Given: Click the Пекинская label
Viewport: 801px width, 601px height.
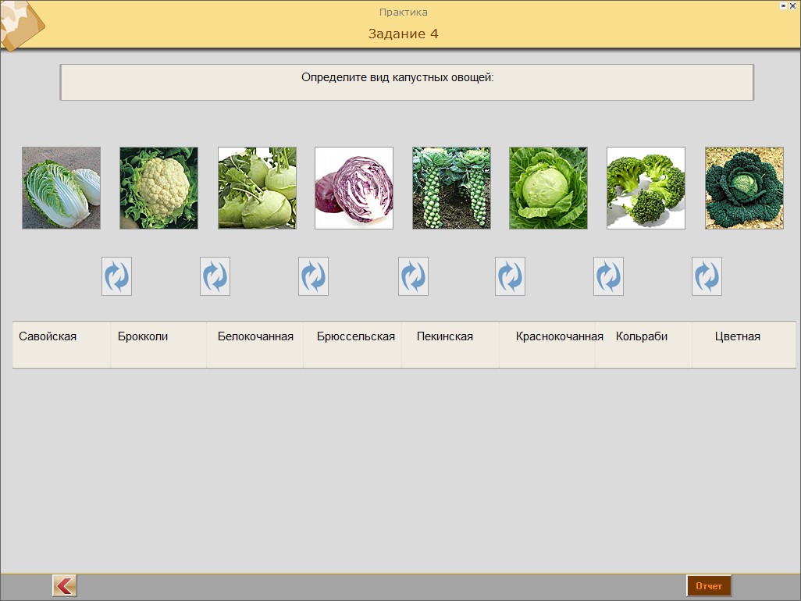Looking at the screenshot, I should [x=444, y=336].
